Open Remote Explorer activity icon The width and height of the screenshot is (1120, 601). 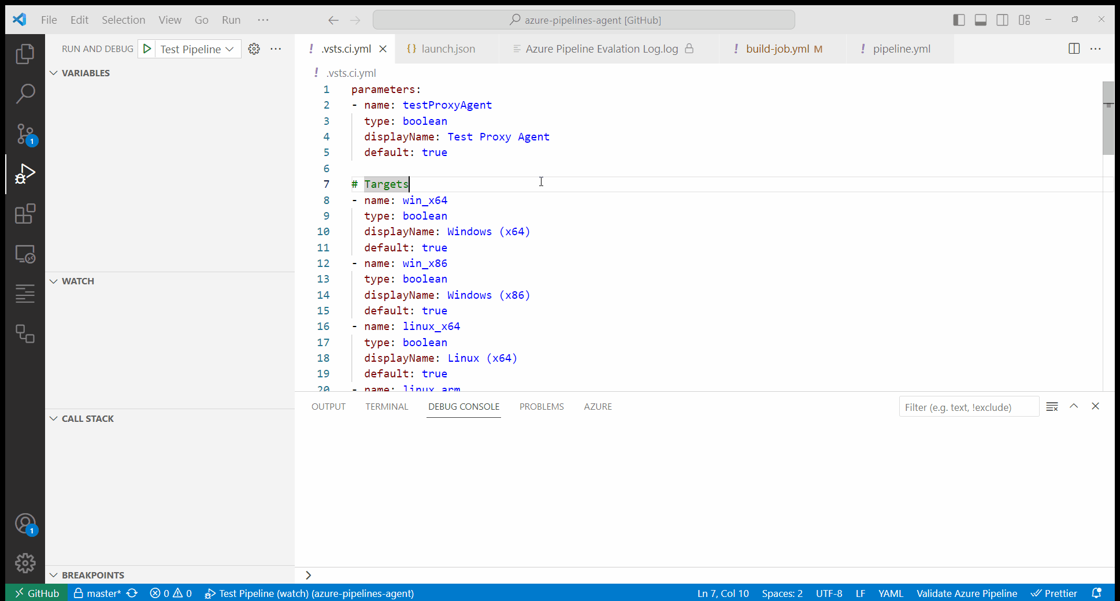[25, 254]
